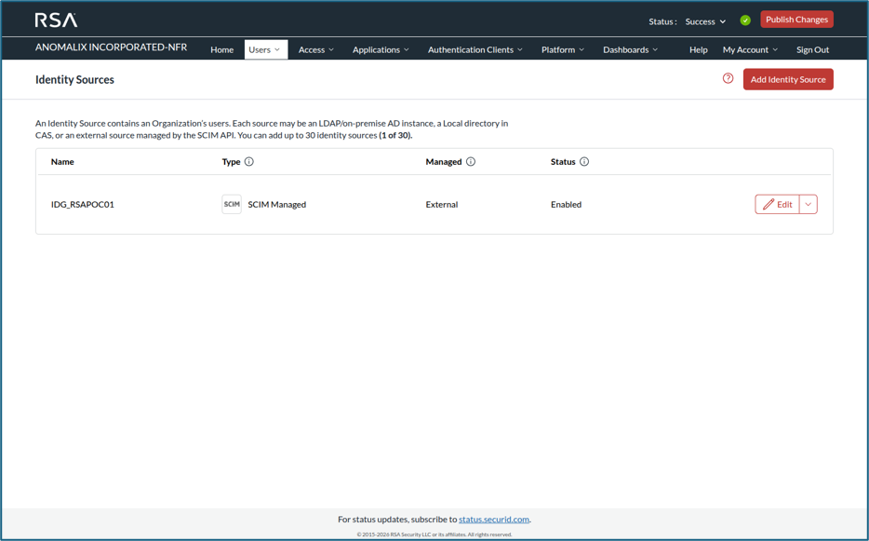Screen dimensions: 869x541
Task: Click the Status column header label
Action: (x=563, y=161)
